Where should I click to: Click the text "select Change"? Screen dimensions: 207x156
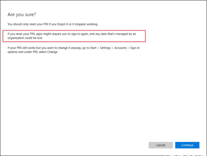point(49,52)
